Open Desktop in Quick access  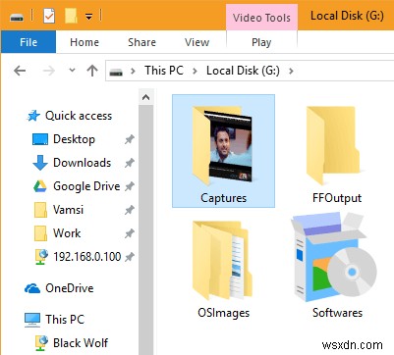(74, 139)
